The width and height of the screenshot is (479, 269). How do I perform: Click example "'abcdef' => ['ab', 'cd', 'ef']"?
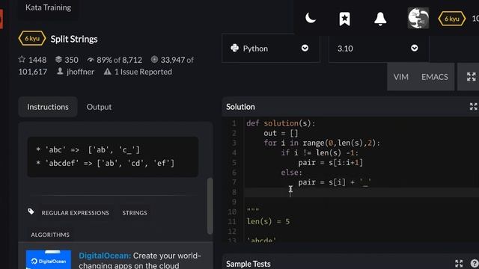coord(106,163)
